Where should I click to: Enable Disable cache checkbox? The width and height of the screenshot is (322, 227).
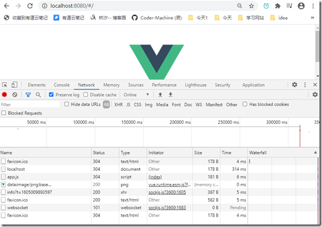point(86,94)
